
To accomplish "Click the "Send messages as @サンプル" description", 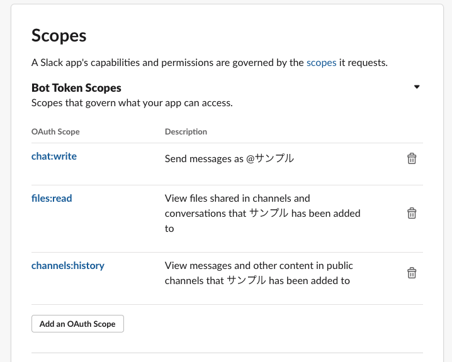I will coord(229,159).
